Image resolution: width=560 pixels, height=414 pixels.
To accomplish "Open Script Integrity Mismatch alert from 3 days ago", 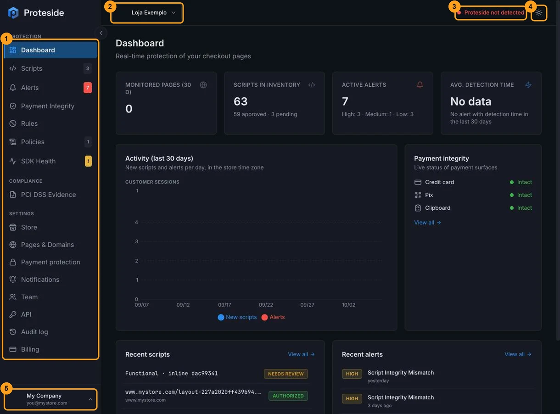I will tap(438, 401).
